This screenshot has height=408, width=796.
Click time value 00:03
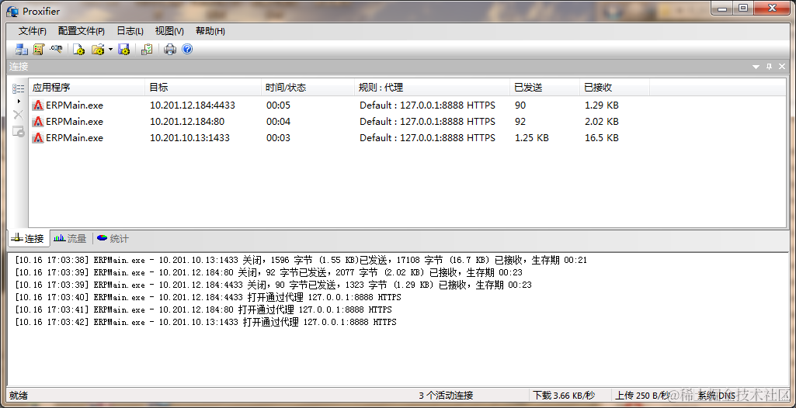tap(278, 138)
